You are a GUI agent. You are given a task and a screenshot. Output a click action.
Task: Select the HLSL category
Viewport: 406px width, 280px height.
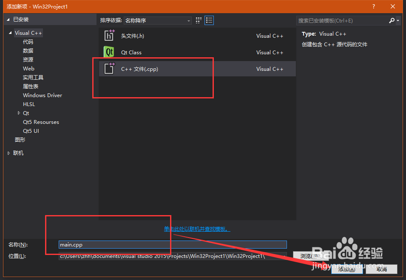tap(29, 104)
